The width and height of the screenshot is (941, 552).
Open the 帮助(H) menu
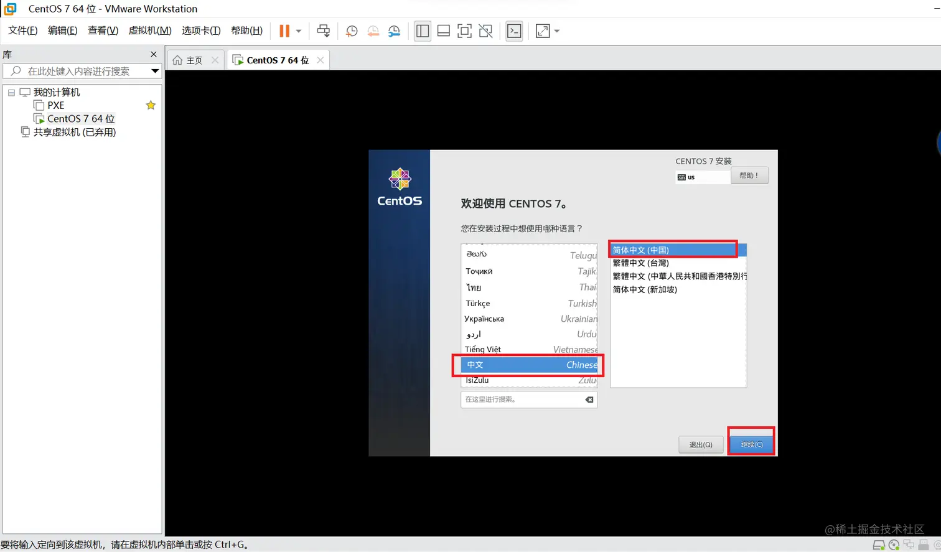pos(246,30)
